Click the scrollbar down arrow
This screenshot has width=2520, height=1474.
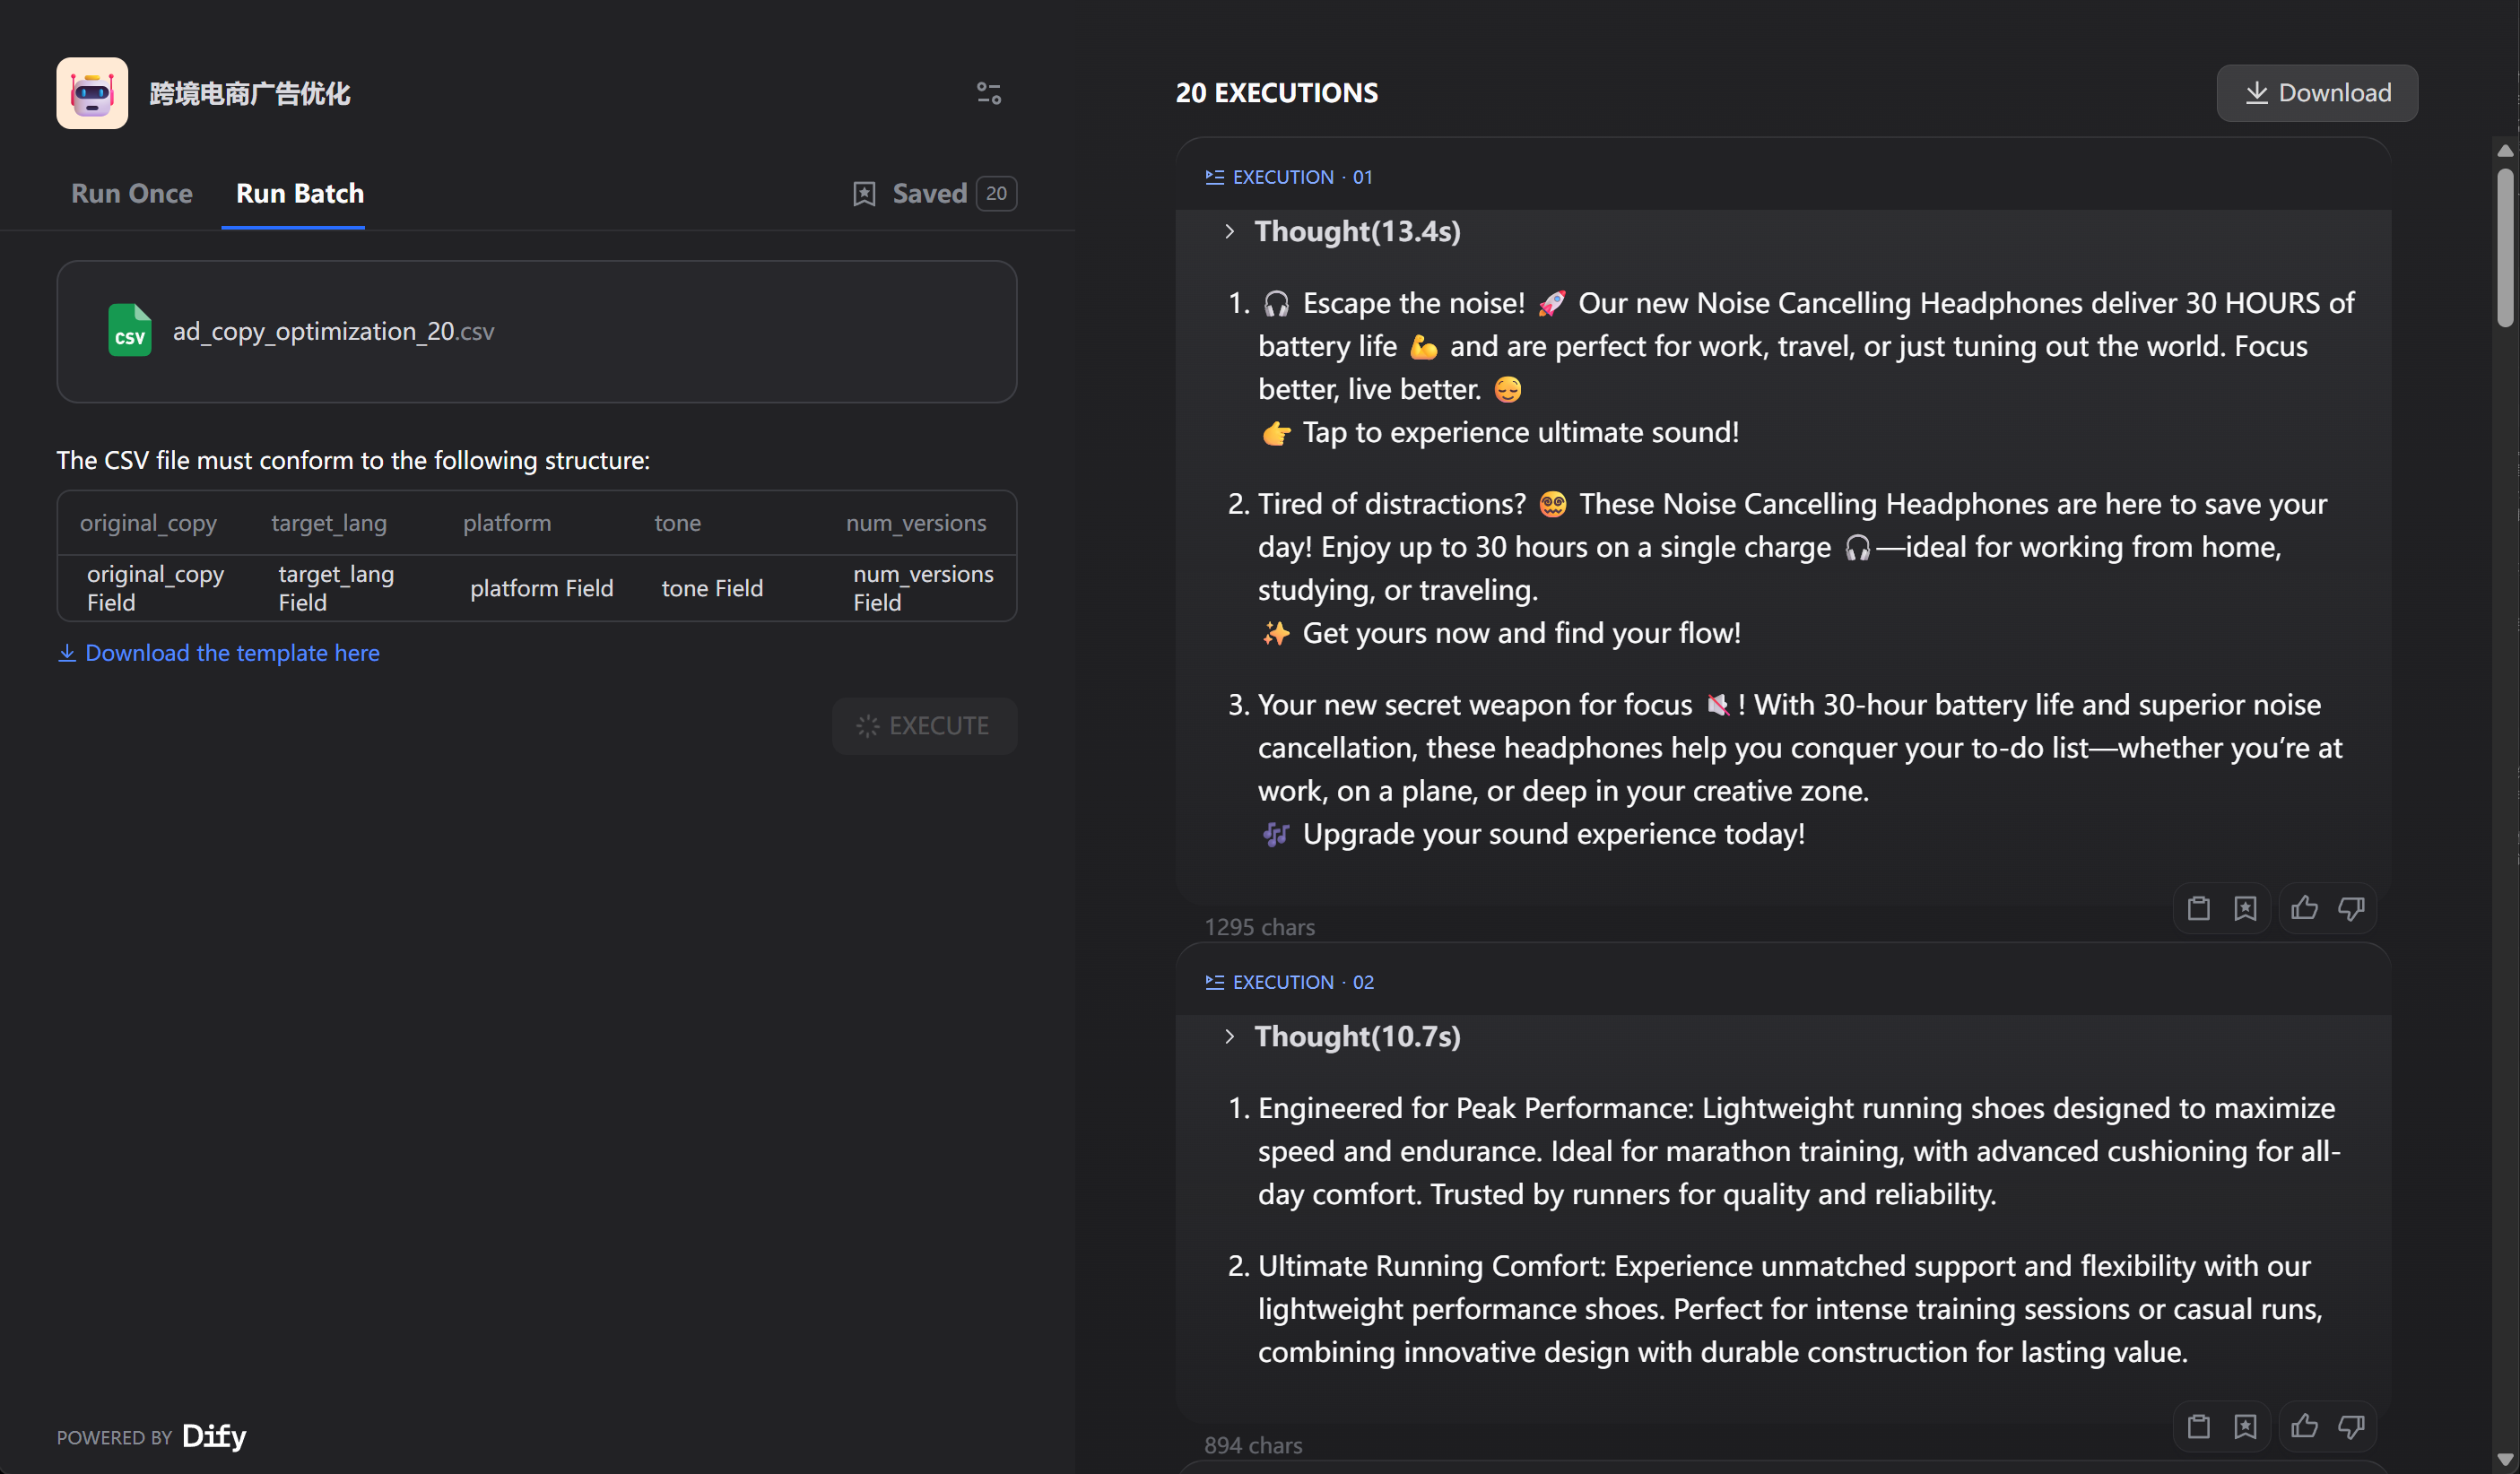click(2504, 1460)
